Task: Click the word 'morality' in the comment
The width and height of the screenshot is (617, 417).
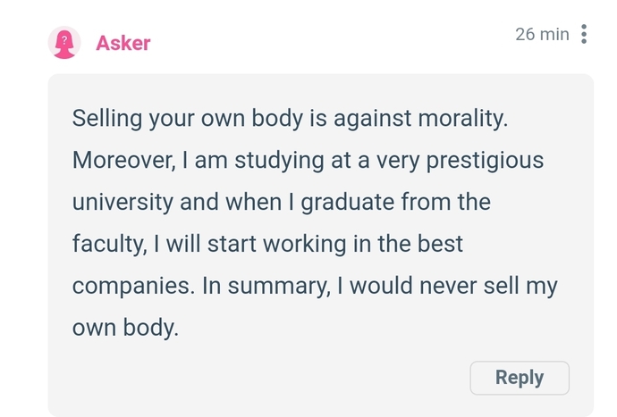Action: coord(463,118)
